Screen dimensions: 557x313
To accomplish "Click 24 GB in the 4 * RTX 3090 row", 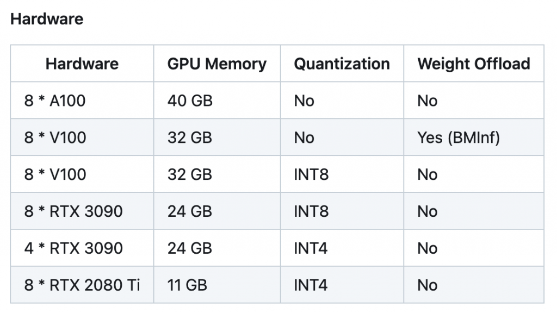I will pyautogui.click(x=190, y=248).
